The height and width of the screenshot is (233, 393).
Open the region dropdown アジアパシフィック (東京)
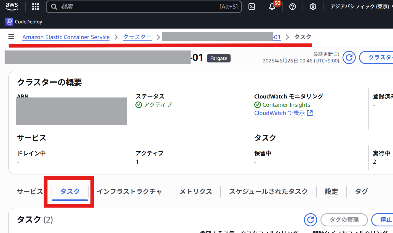(x=361, y=7)
